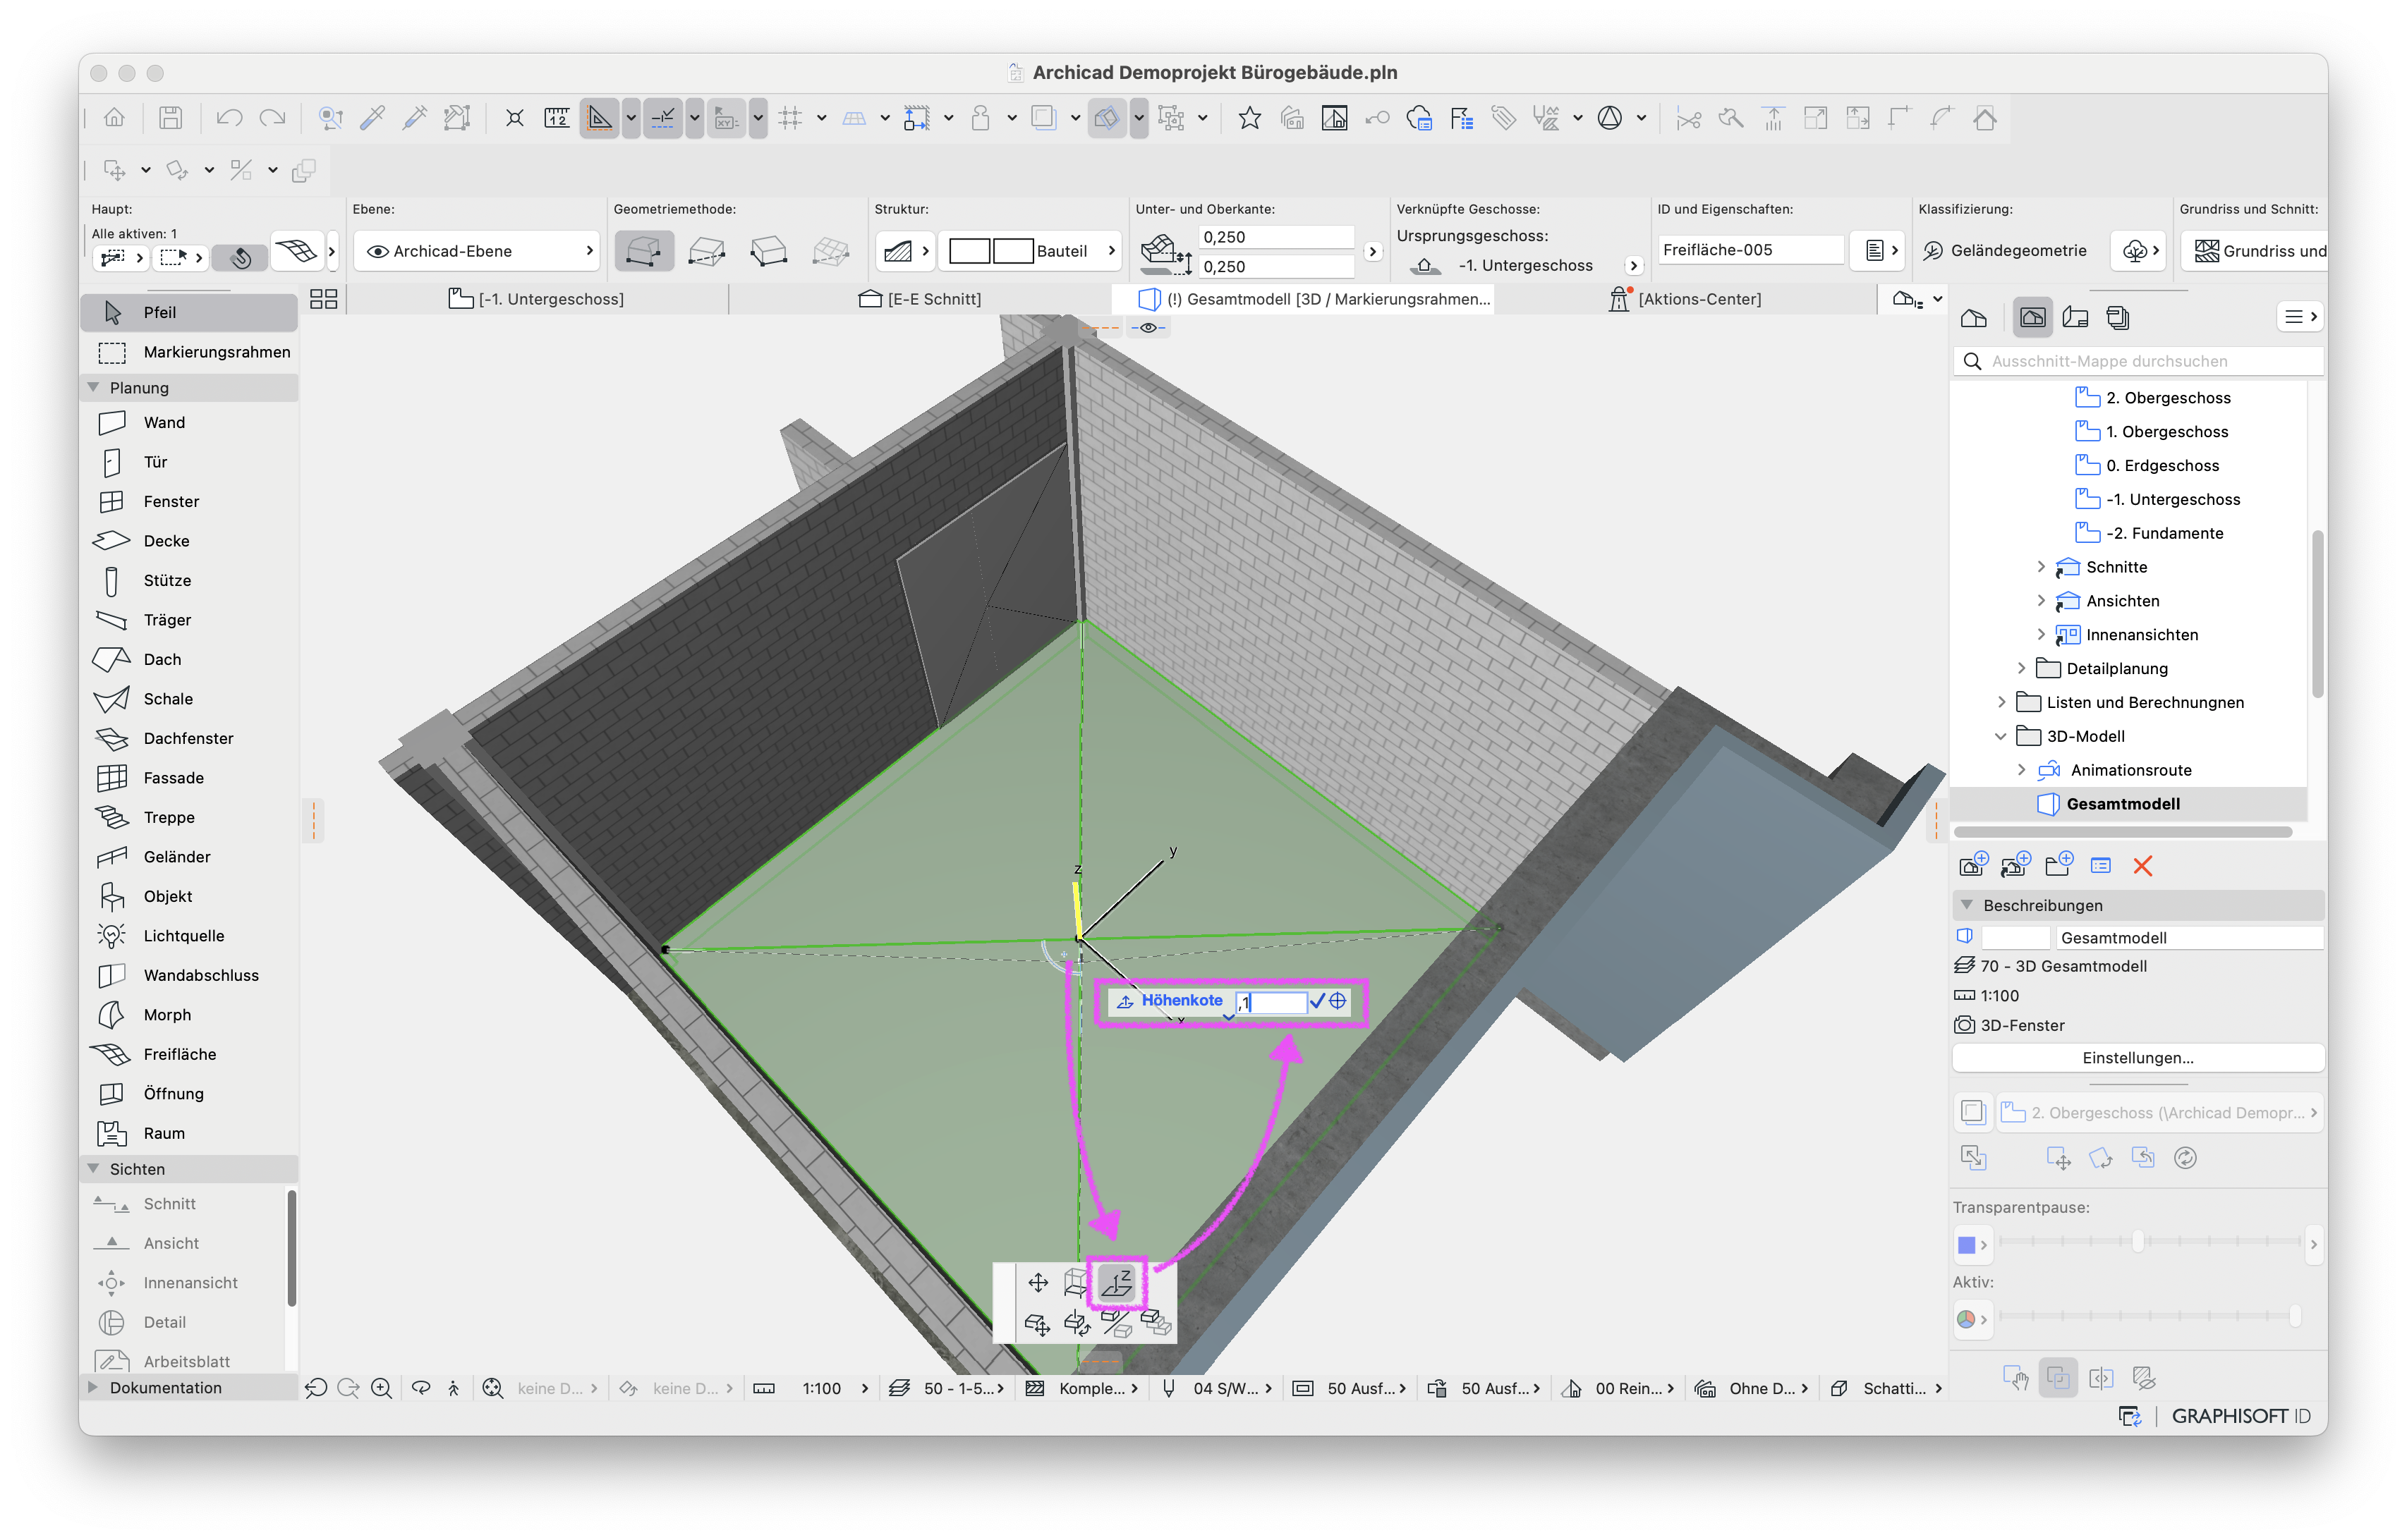The width and height of the screenshot is (2407, 1540).
Task: Collapse the Planung section
Action: click(93, 388)
